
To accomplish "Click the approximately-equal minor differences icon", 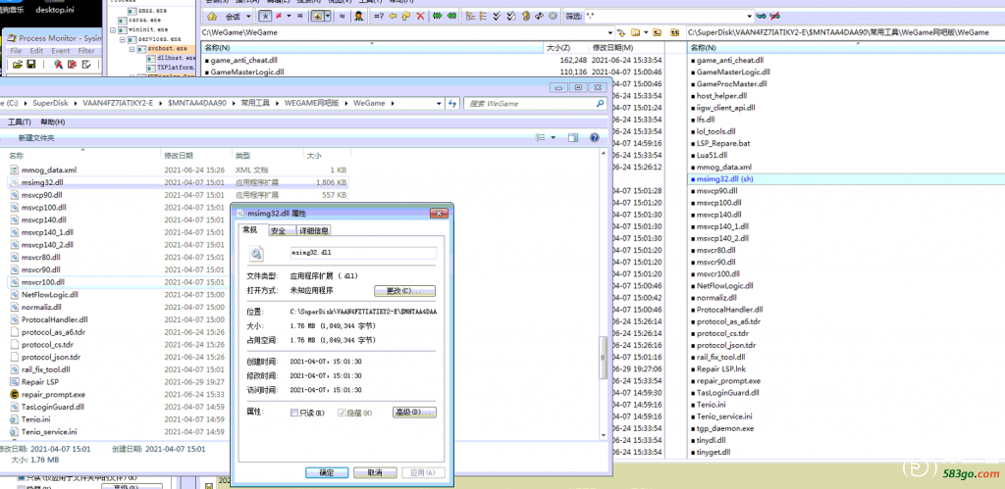I will point(342,16).
